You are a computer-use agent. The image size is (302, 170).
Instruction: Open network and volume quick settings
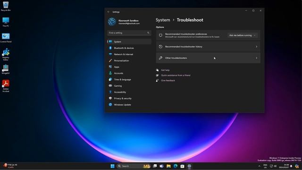[273, 166]
